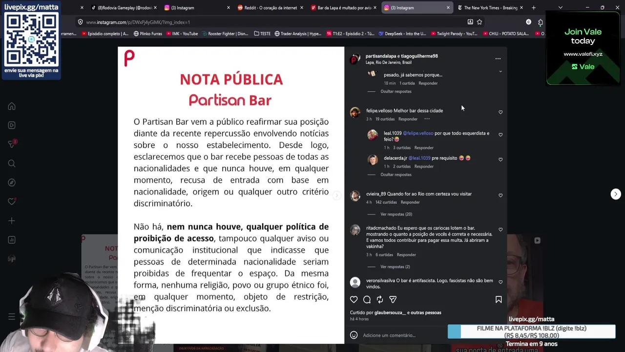Open more options on felipe.velloso comment

tap(427, 119)
